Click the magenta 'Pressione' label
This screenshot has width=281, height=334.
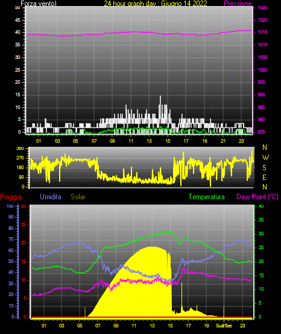[x=238, y=4]
